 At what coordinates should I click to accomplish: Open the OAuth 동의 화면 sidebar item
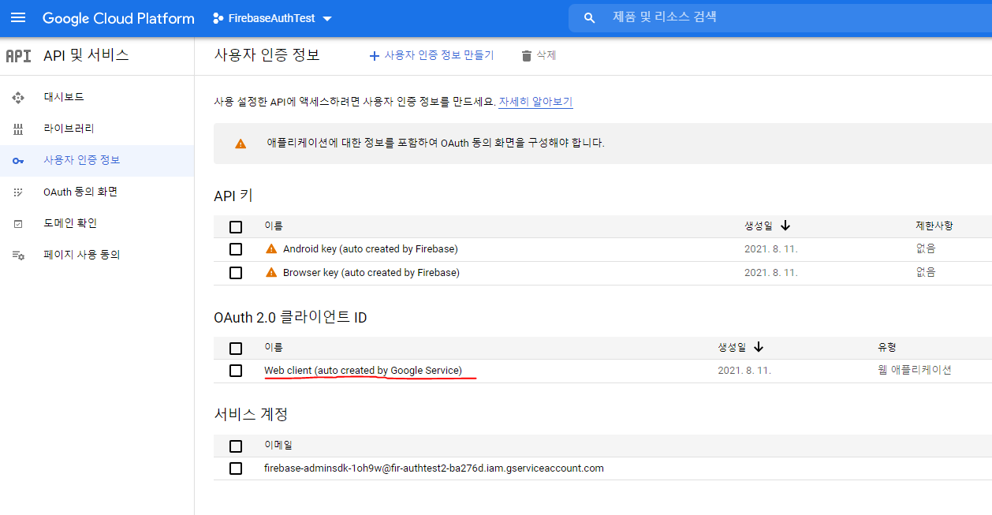[x=97, y=192]
